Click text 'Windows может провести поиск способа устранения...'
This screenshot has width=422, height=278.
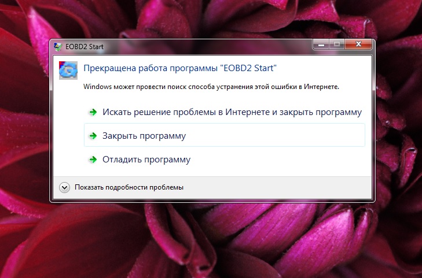(211, 87)
